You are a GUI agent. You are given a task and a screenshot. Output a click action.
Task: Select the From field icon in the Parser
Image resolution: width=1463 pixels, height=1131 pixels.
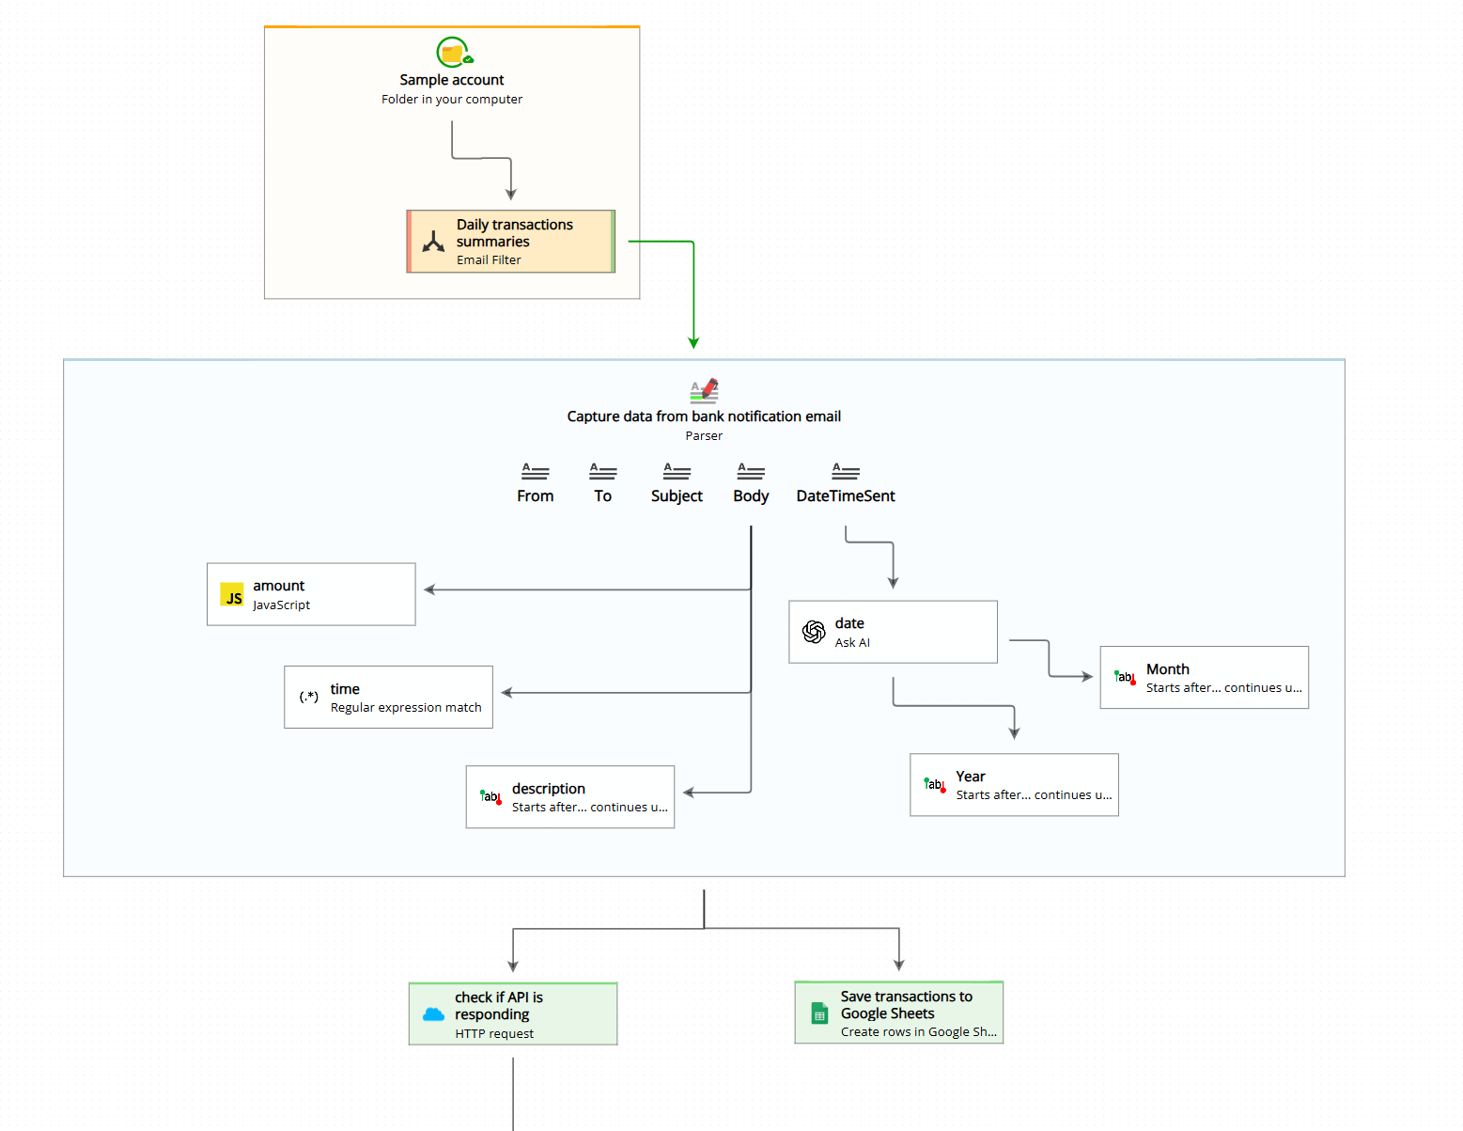535,471
